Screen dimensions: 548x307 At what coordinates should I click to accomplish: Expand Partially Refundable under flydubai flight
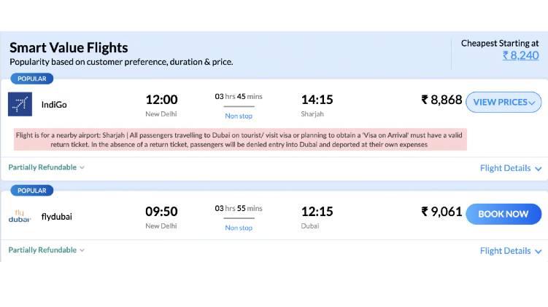[47, 250]
